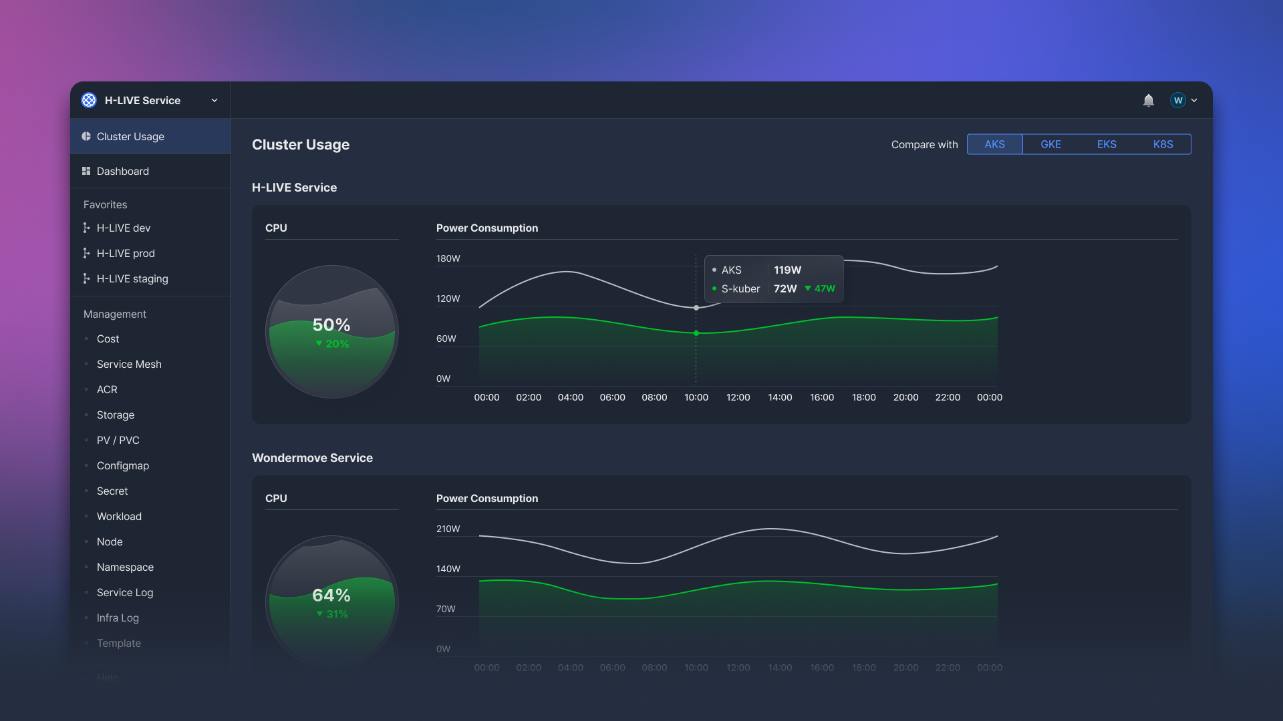This screenshot has height=721, width=1283.
Task: Click the green 47W decrease indicator
Action: pos(820,288)
